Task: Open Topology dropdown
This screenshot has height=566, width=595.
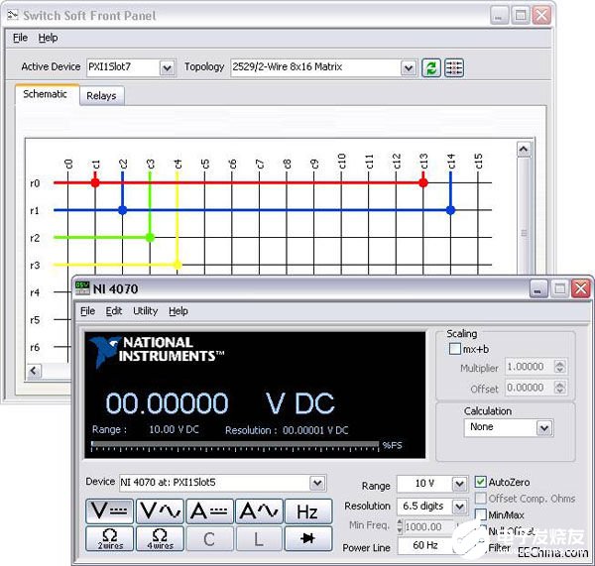Action: click(409, 68)
